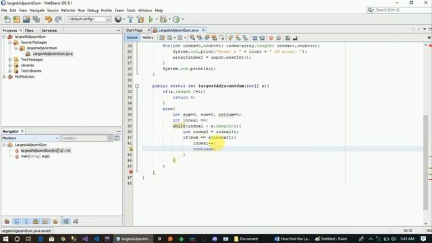432x243 pixels.
Task: Click the Open Project toolbar icon
Action: (26, 20)
